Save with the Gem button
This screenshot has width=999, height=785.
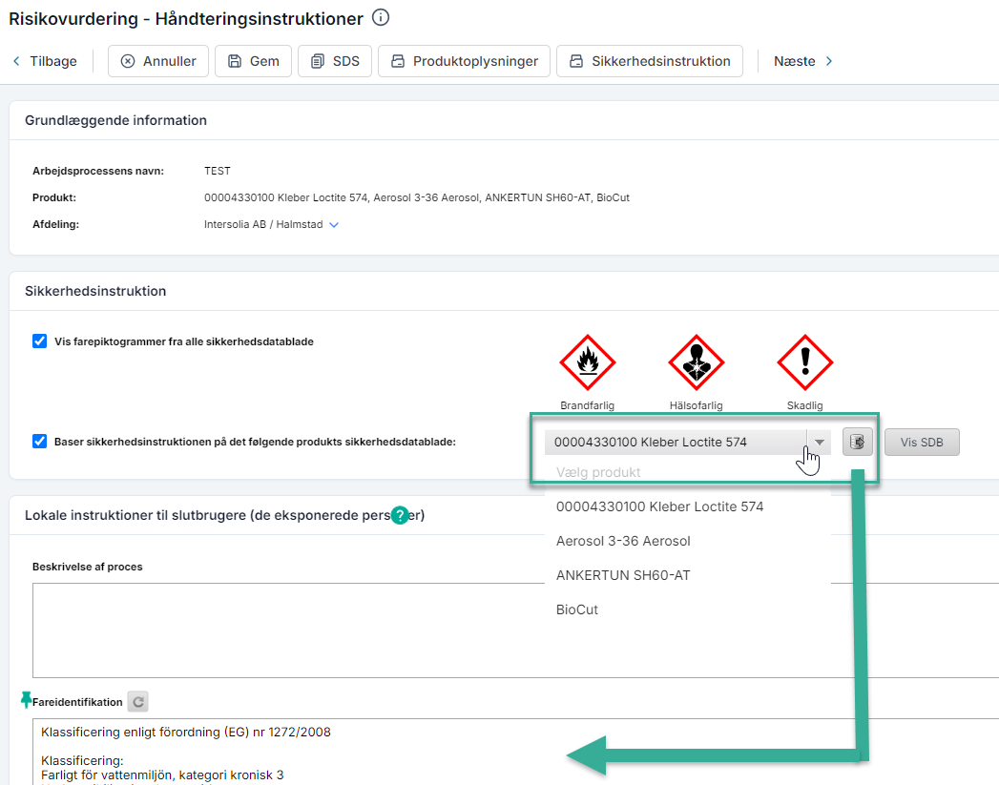(253, 61)
